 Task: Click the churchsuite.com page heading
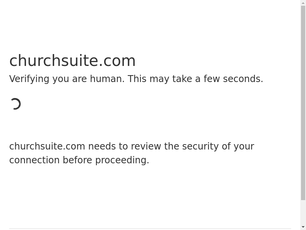pos(72,61)
